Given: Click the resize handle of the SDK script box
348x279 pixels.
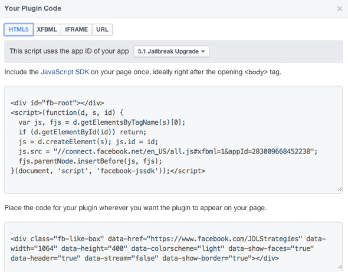Looking at the screenshot, I should coord(340,189).
